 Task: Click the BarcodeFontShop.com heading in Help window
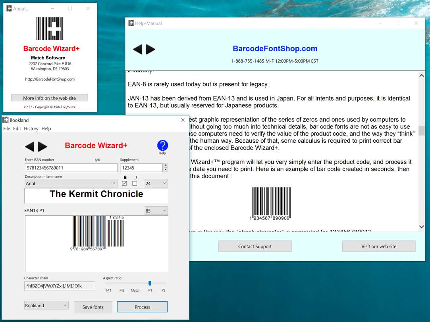275,48
